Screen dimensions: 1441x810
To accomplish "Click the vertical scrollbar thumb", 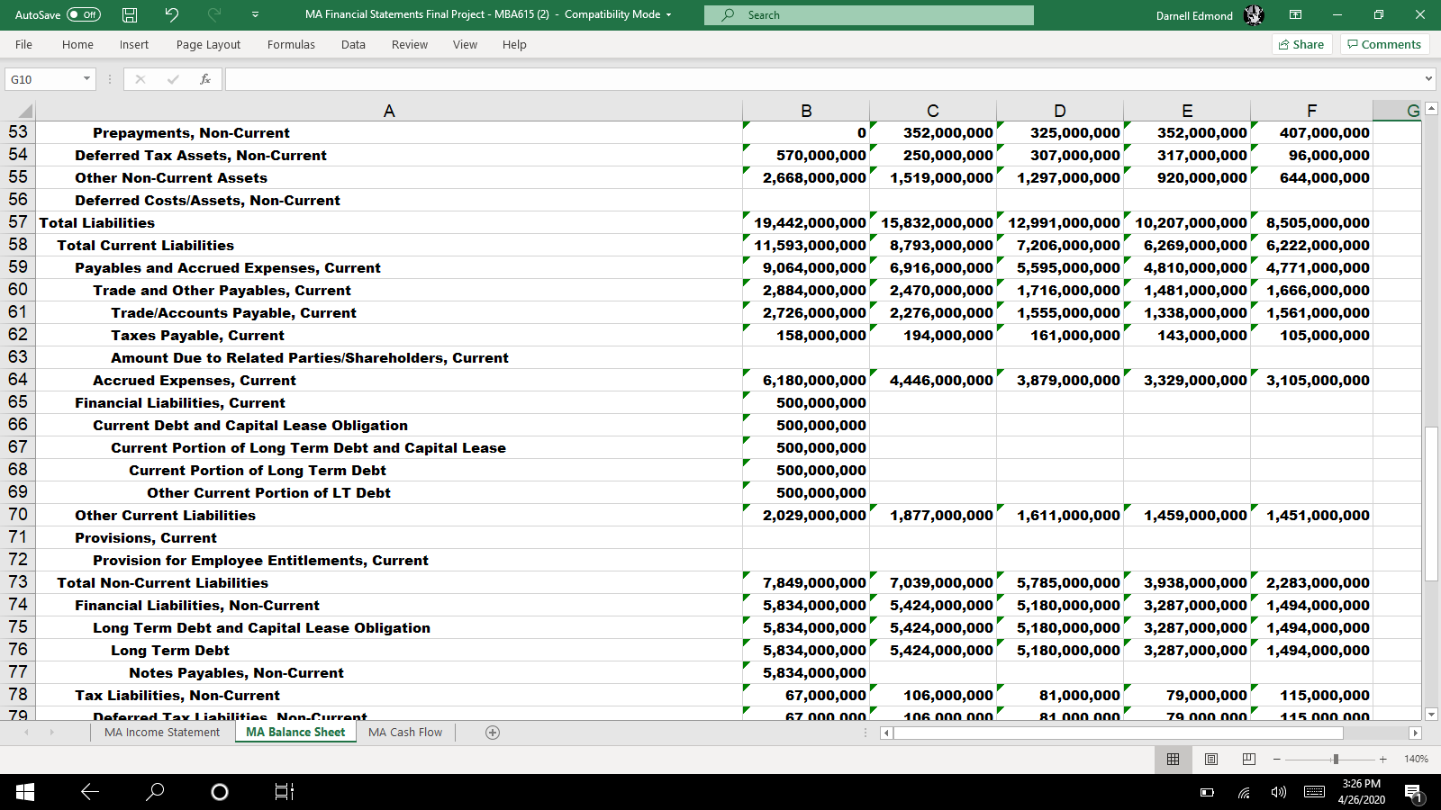I will [x=1431, y=504].
